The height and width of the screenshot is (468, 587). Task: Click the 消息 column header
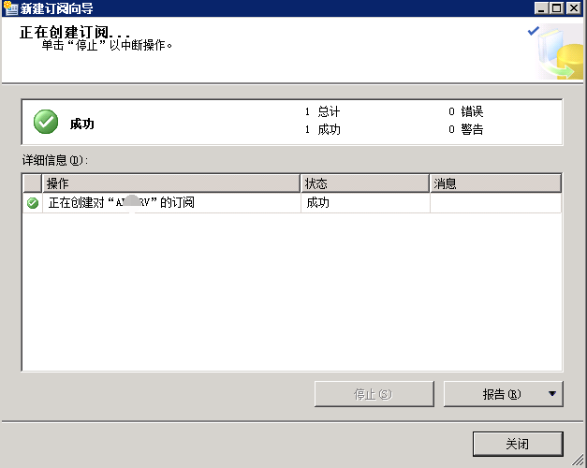tap(495, 183)
